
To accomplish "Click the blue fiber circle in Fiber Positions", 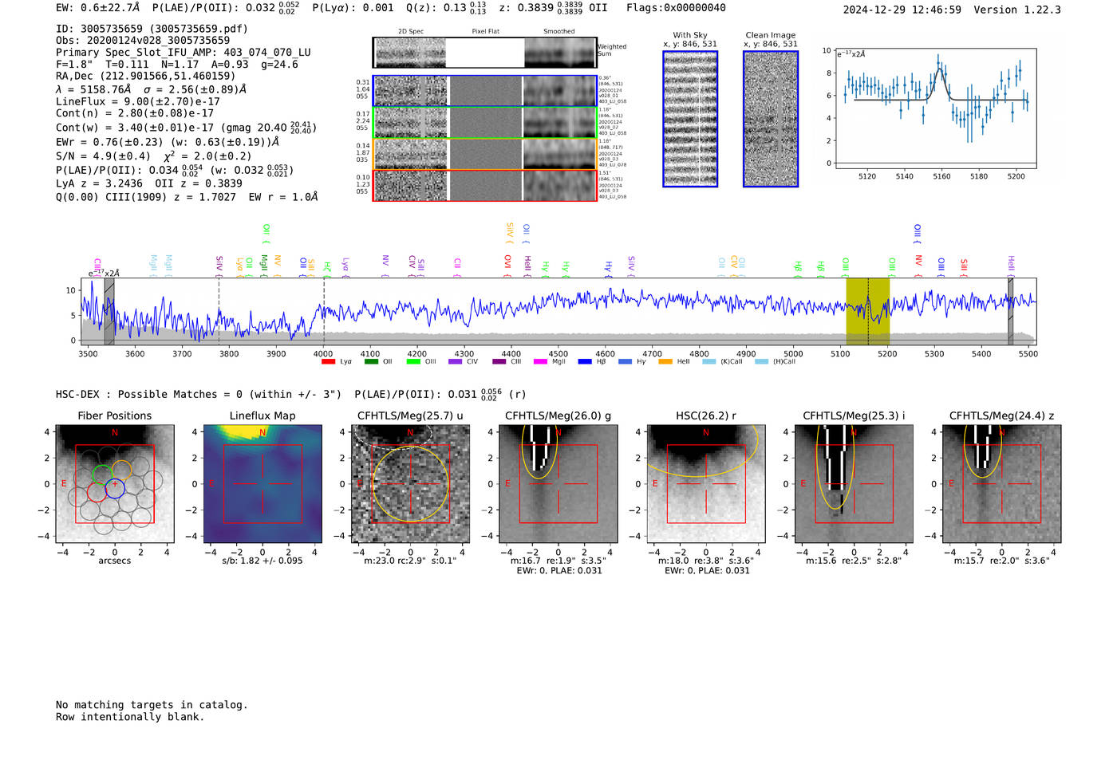I will point(115,489).
